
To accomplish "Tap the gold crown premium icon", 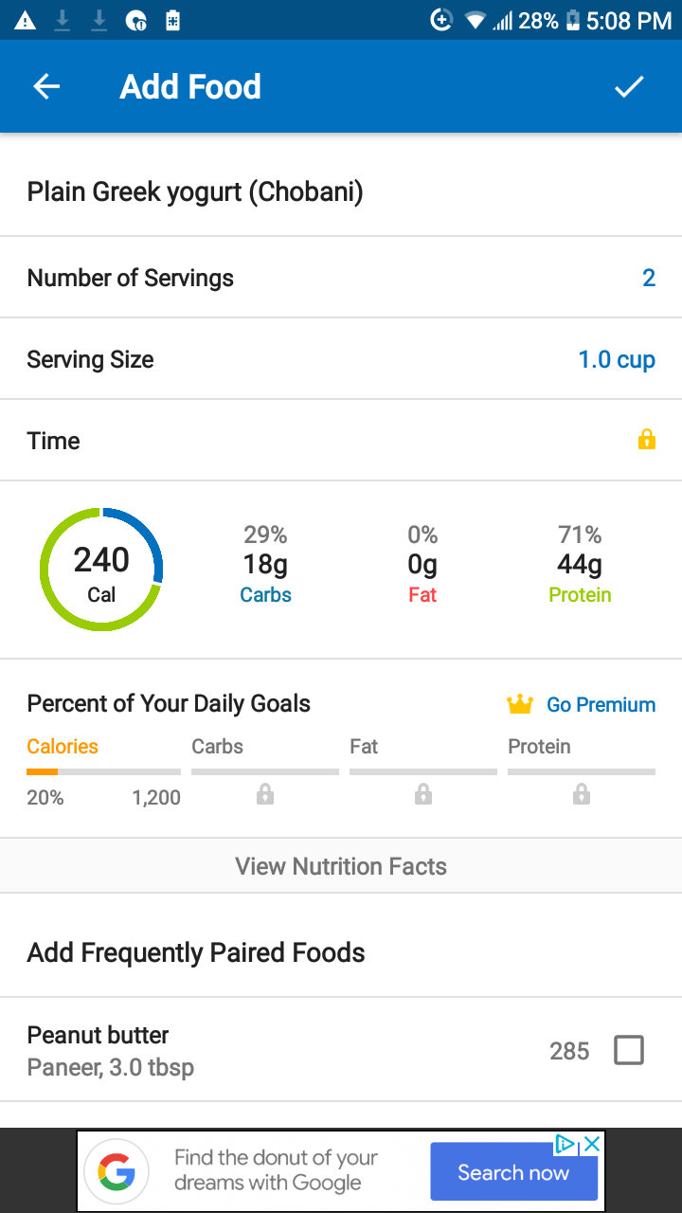I will tap(520, 704).
